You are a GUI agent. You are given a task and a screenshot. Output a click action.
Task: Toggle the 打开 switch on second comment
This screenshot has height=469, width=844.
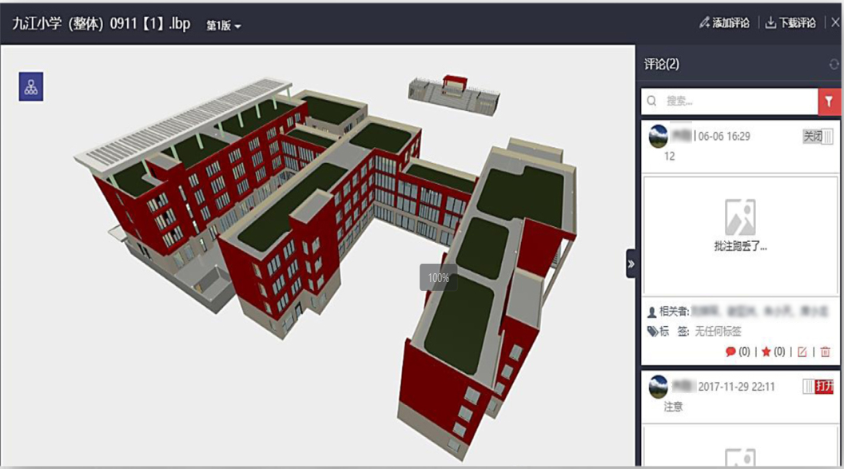818,387
